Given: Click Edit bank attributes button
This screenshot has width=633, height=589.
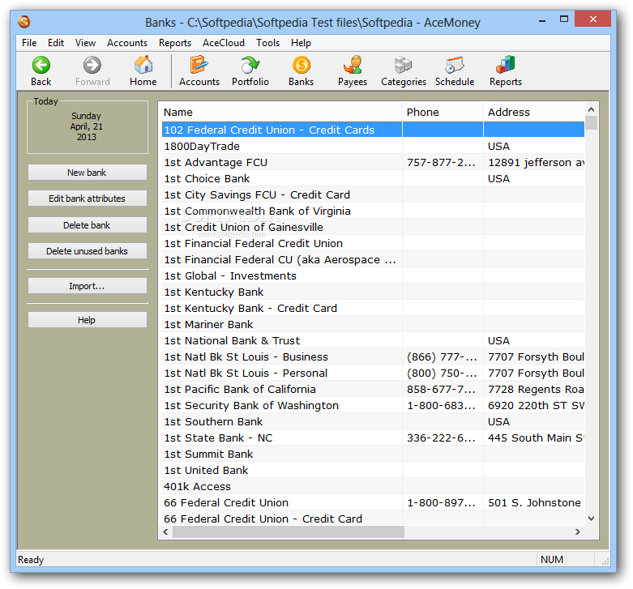Looking at the screenshot, I should [88, 198].
